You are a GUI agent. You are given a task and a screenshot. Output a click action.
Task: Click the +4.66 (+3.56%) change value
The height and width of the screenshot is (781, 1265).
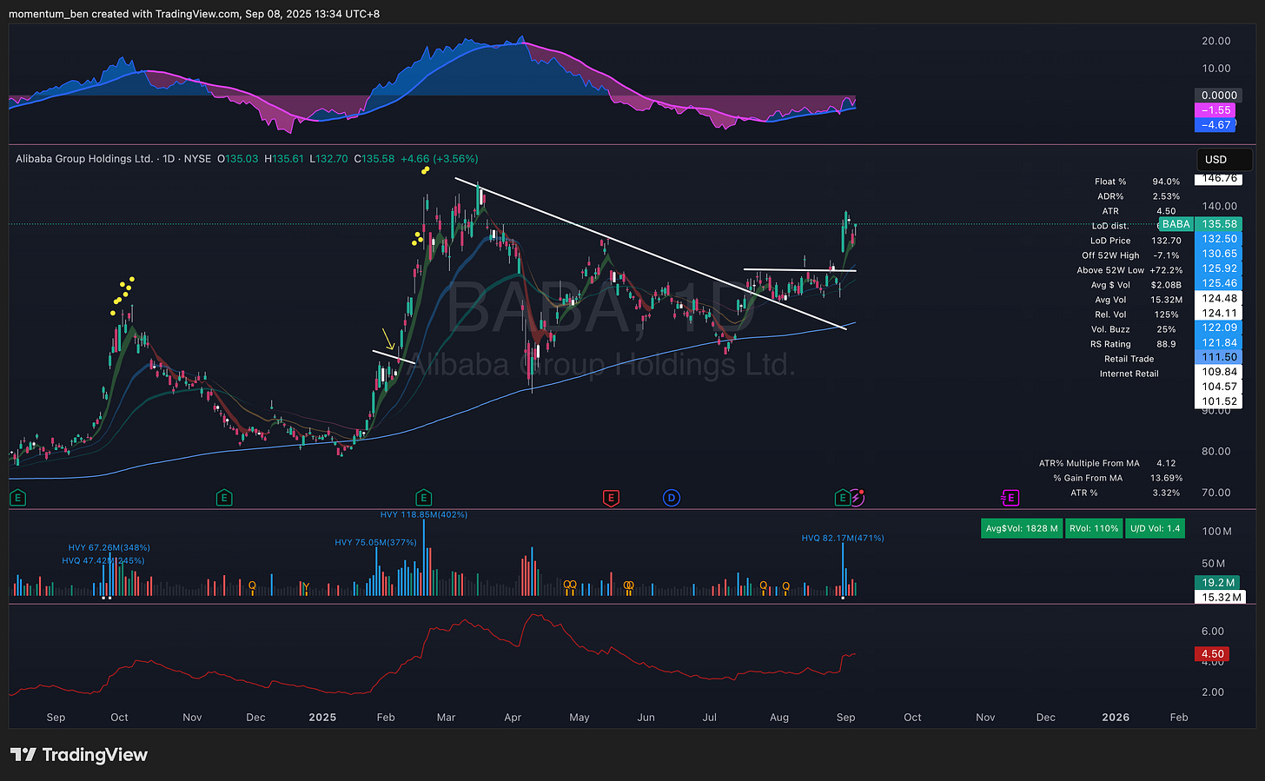click(438, 159)
